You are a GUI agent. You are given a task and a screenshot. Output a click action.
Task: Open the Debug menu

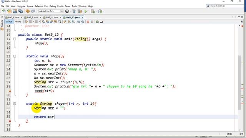coord(53,6)
